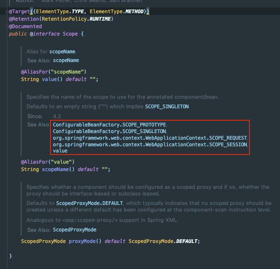
Task: Collapse the fold marker beside @Documented
Action: tap(7, 26)
